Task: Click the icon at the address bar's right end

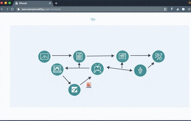Action: coord(165,9)
